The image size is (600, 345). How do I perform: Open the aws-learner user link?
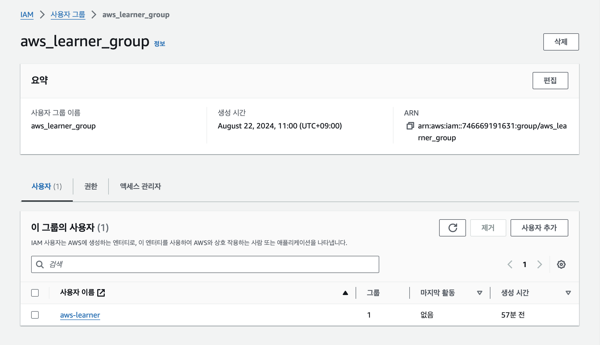(x=80, y=315)
